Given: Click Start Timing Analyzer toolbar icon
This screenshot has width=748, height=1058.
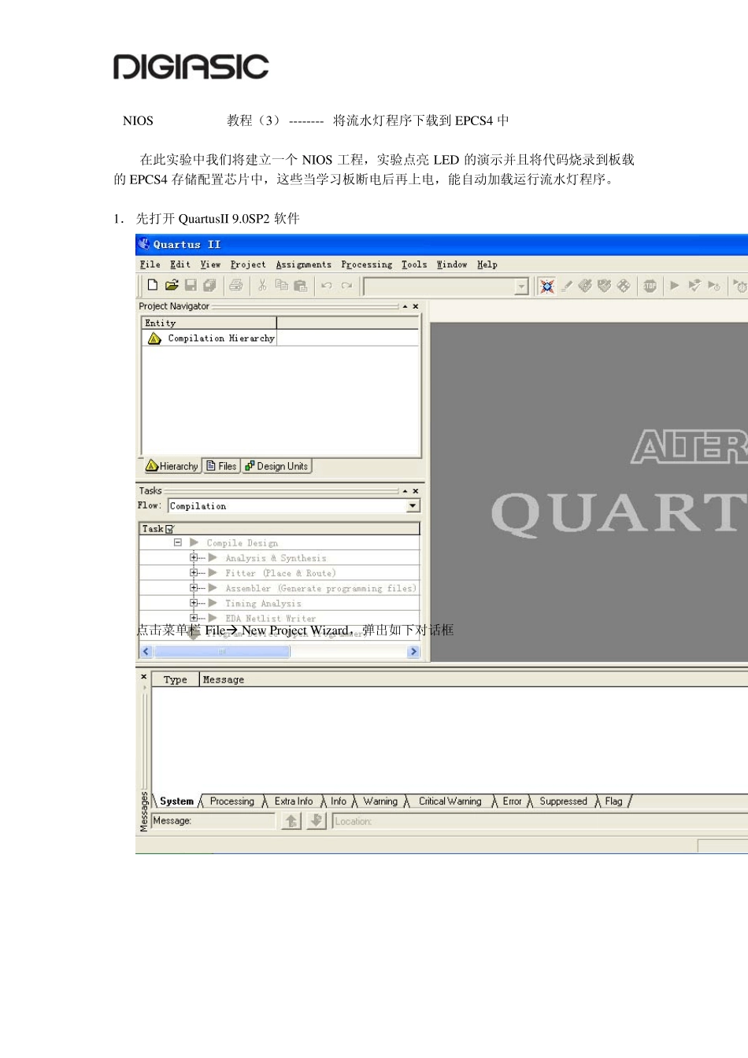Looking at the screenshot, I should click(713, 286).
